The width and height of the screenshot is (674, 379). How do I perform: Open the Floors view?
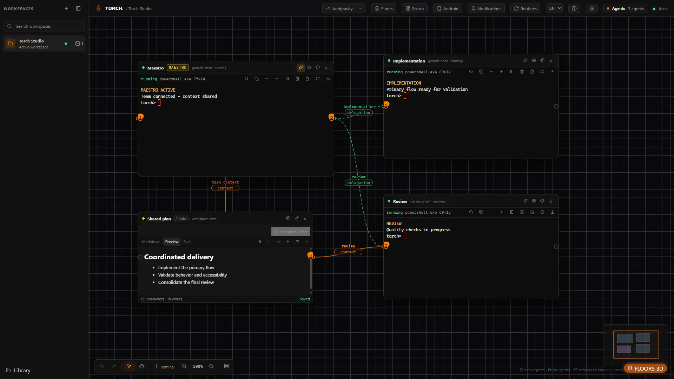(x=384, y=8)
